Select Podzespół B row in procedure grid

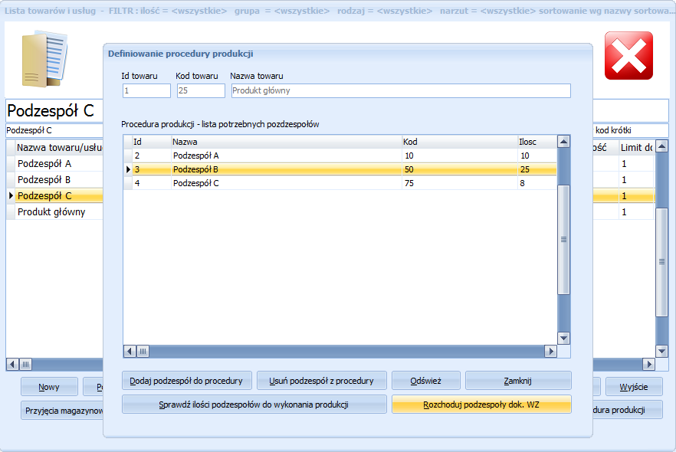click(340, 169)
